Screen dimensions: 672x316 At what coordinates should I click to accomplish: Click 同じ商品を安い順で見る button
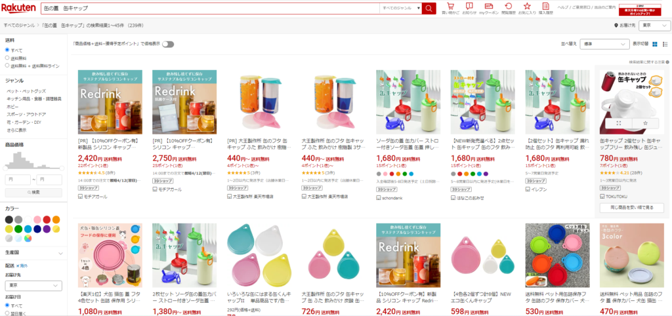click(632, 208)
